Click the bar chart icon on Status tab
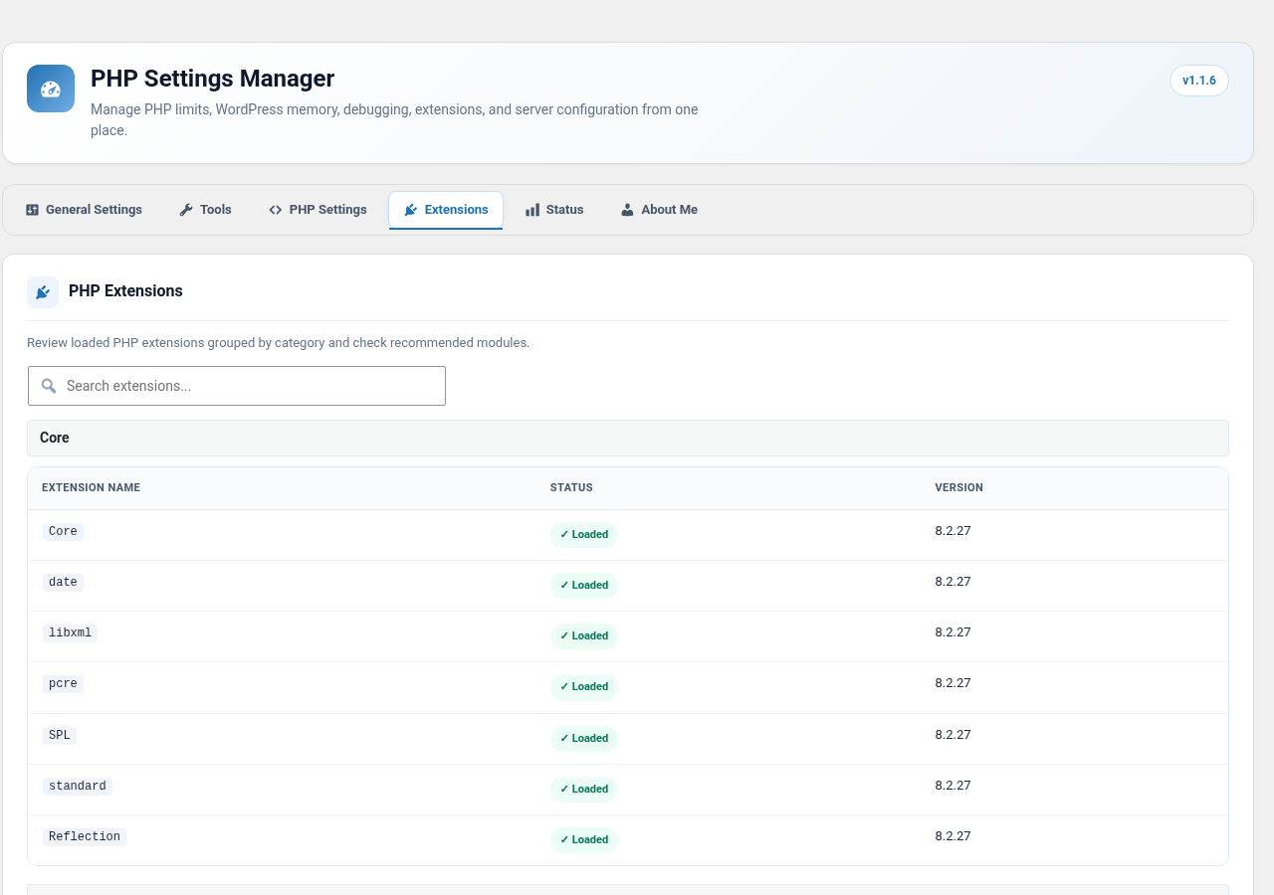This screenshot has width=1274, height=895. [532, 210]
